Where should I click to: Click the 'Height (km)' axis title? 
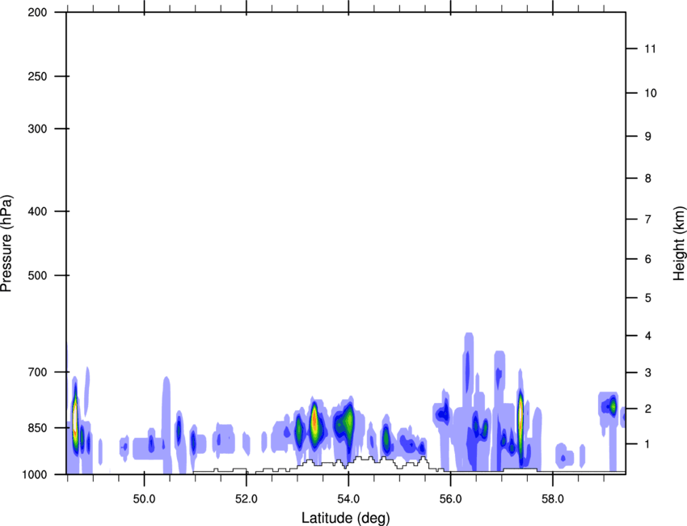679,244
